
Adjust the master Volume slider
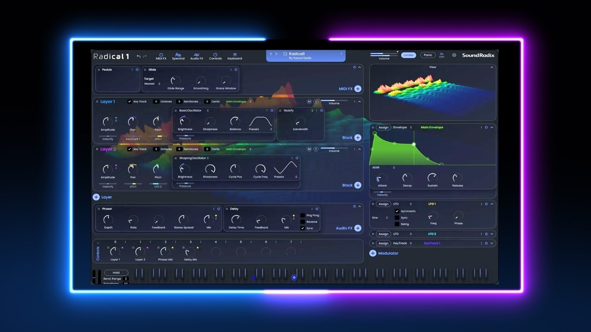384,55
